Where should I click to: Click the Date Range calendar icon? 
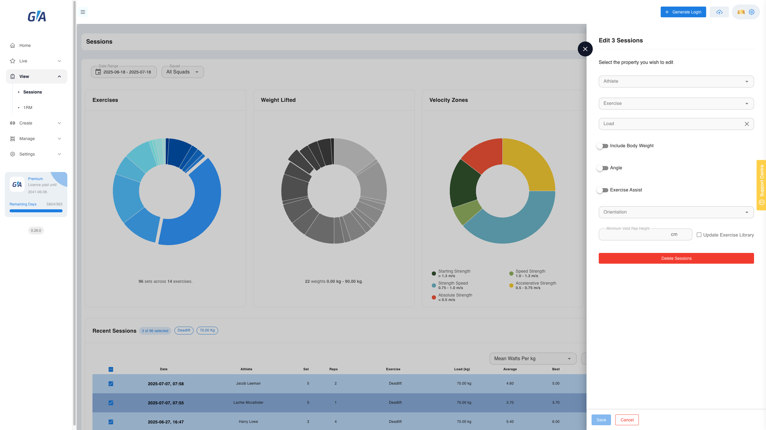tap(98, 72)
